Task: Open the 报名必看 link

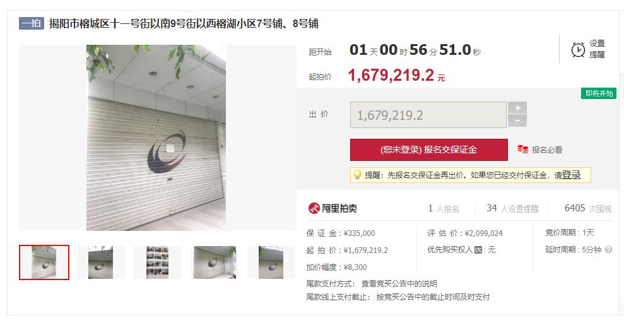Action: point(547,150)
